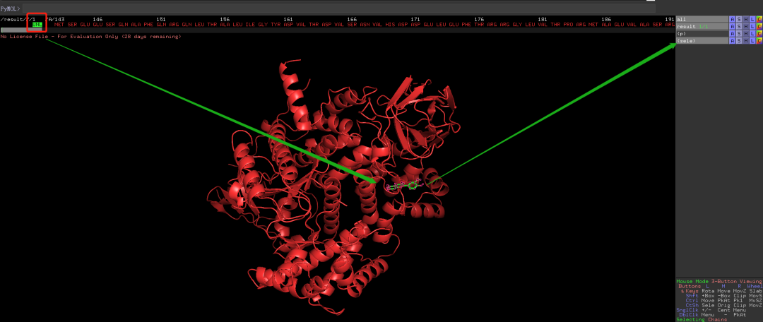
Task: Select residue SER under number 166
Action: 352,24
